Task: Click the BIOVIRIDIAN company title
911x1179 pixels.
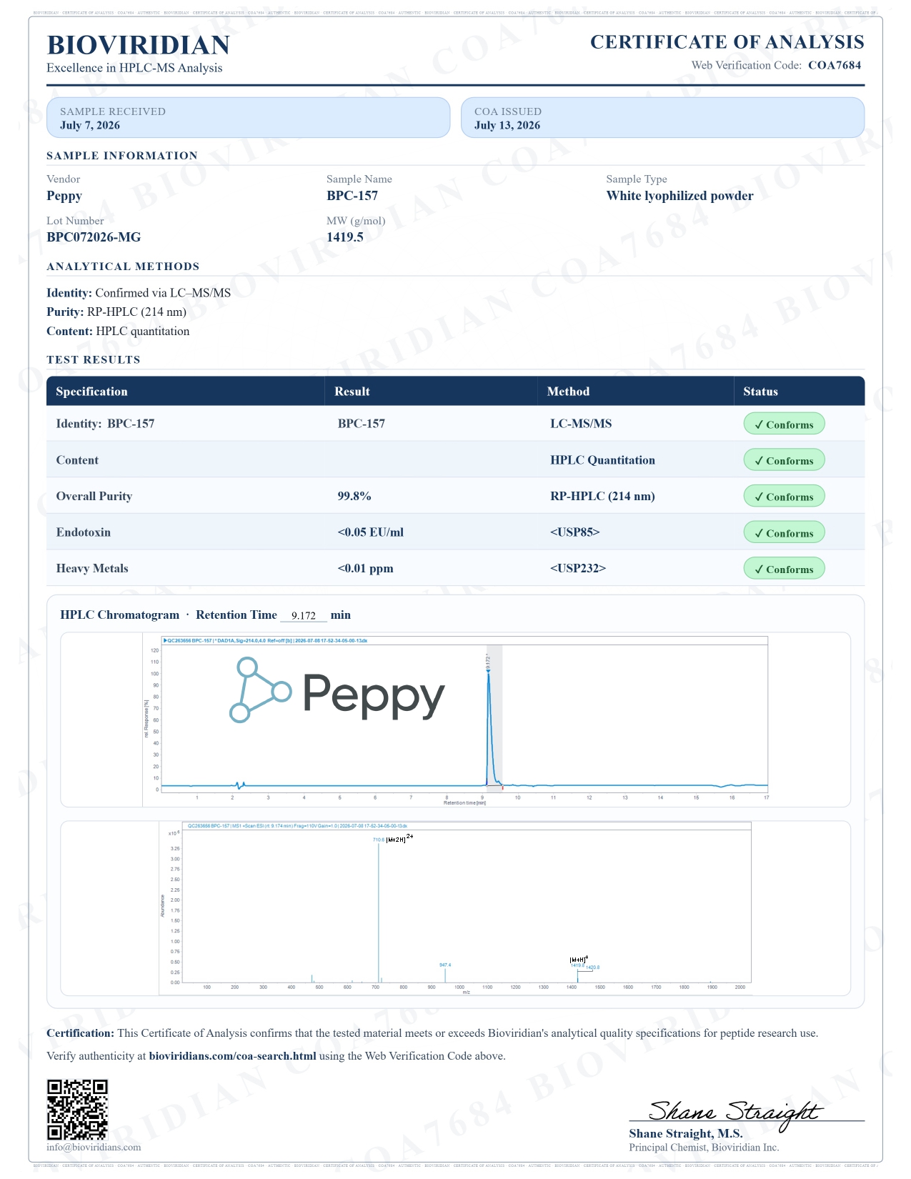Action: pos(138,45)
